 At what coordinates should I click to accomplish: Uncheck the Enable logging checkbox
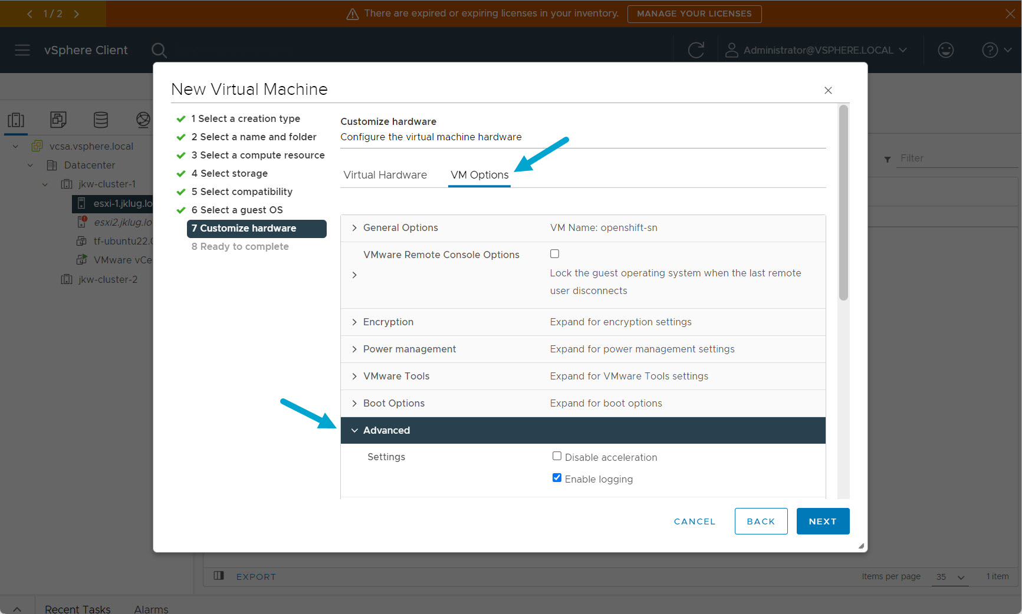click(x=557, y=478)
